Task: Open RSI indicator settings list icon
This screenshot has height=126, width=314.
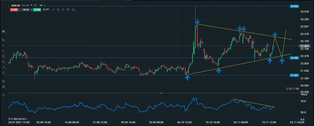Action: click(x=10, y=119)
